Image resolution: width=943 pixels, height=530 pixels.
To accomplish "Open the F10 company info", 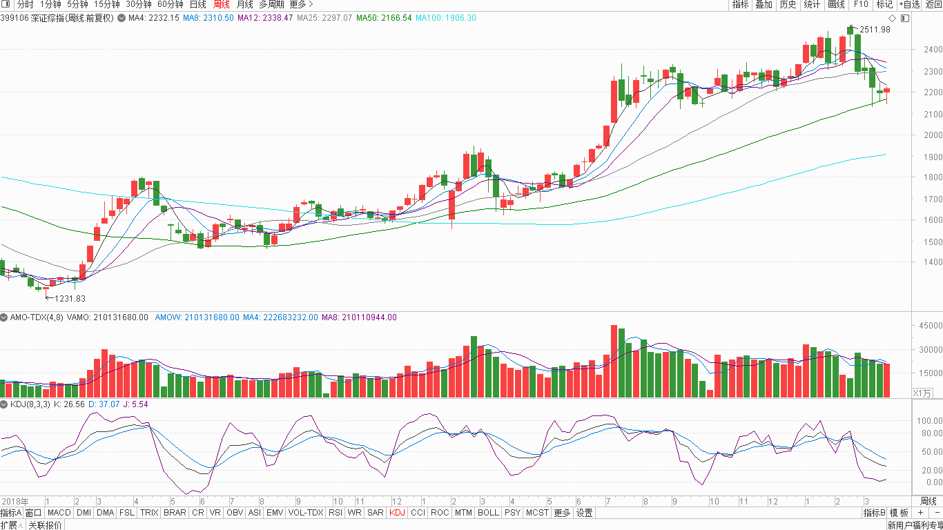I will [x=860, y=4].
